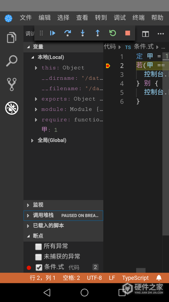Image resolution: width=169 pixels, height=302 pixels.
Task: Click the TypeScript language mode in status bar
Action: (135, 278)
